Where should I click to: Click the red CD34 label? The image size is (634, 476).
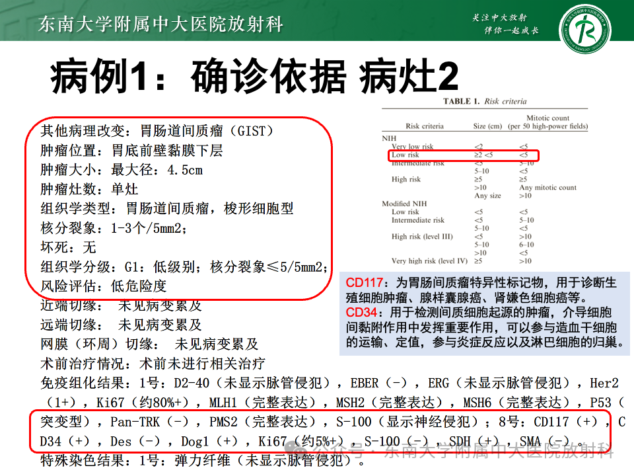(361, 313)
